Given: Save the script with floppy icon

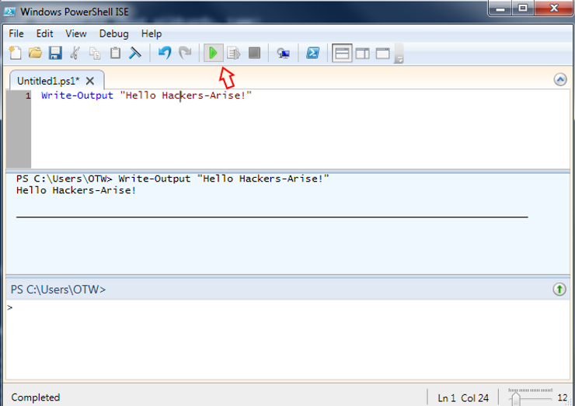Looking at the screenshot, I should point(55,53).
